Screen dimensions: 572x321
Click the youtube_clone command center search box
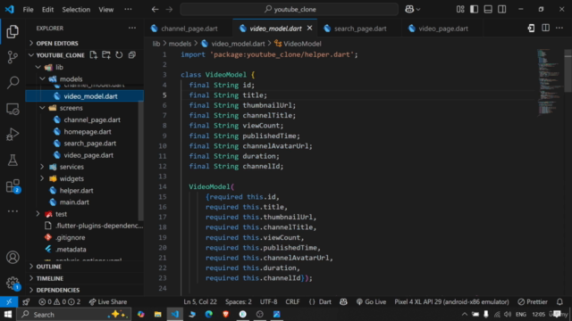coord(290,10)
